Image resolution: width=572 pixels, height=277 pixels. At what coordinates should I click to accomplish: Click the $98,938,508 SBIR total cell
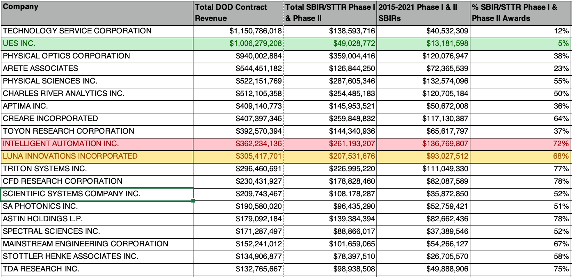click(x=330, y=269)
